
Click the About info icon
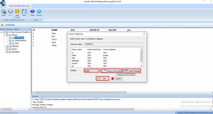[x=39, y=12]
